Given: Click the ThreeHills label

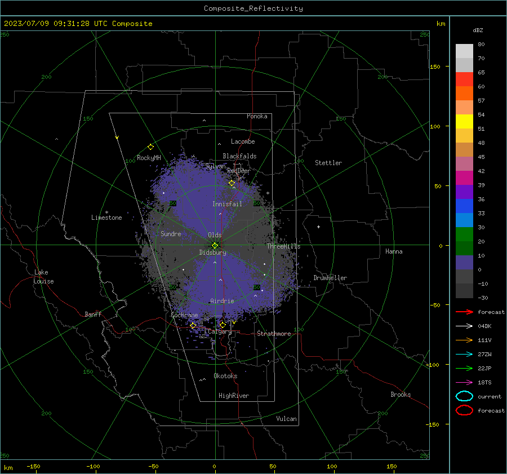Looking at the screenshot, I should coord(283,246).
